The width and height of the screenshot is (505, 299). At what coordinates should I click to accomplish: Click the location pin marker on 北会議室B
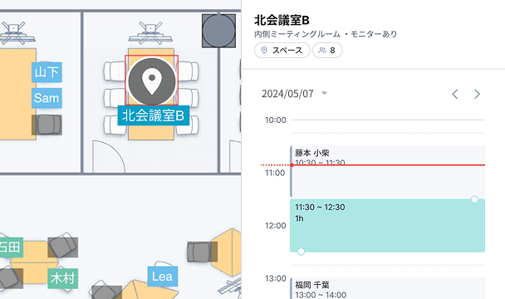click(x=152, y=81)
